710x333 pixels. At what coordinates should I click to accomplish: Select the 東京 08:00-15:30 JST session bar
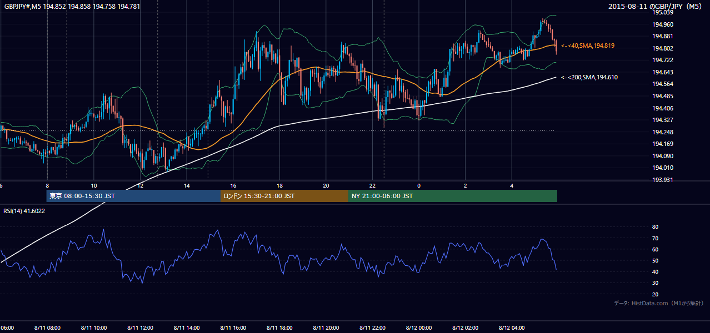pyautogui.click(x=133, y=196)
